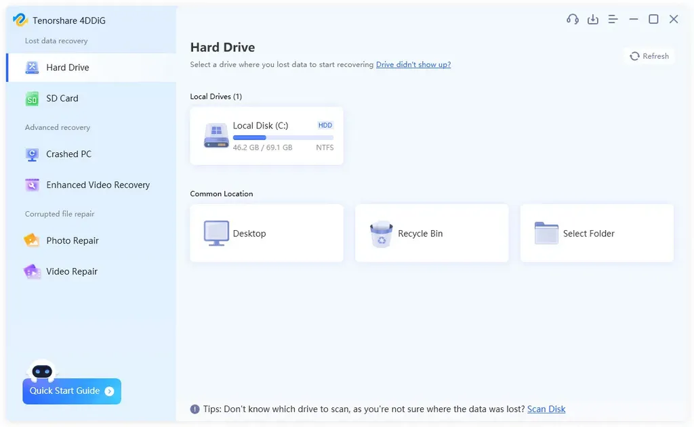The width and height of the screenshot is (694, 427).
Task: Click the Tenorshare 4DDiG logo icon
Action: (20, 20)
